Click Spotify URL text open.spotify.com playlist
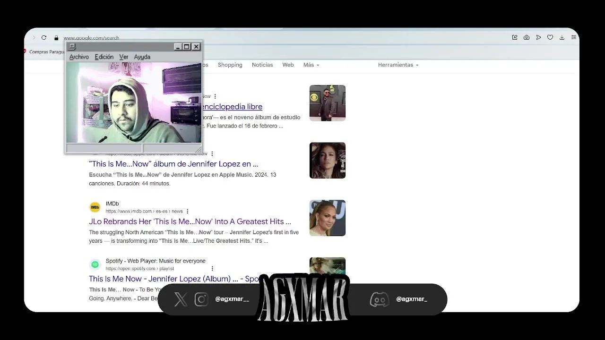Image resolution: width=605 pixels, height=340 pixels. (x=140, y=268)
